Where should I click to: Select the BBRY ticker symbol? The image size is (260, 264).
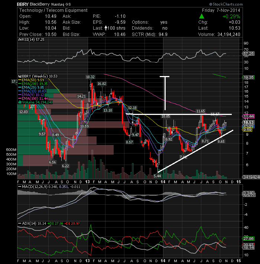point(23,4)
